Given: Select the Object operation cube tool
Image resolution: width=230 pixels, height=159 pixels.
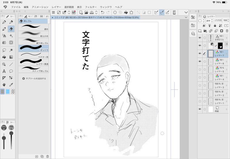Looking at the screenshot, I should tap(4, 64).
